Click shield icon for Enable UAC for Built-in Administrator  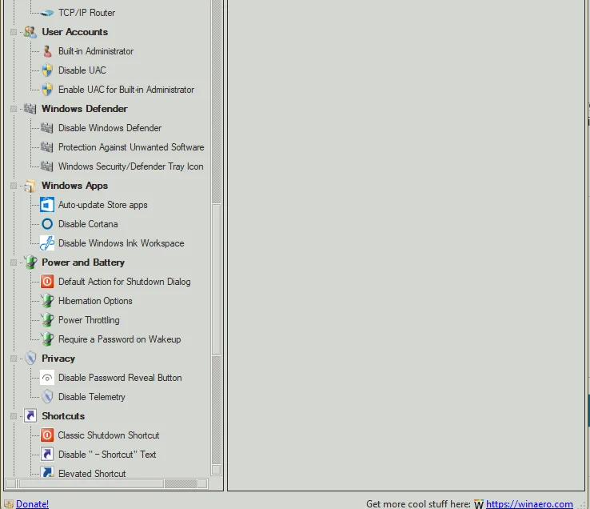(x=47, y=90)
